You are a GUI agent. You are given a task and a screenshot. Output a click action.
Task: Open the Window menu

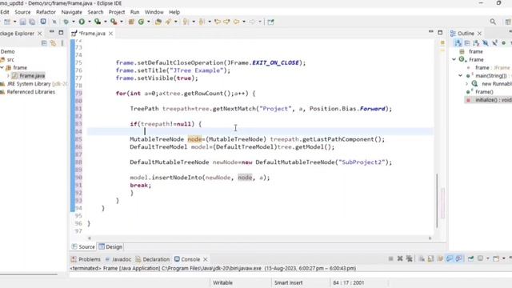(x=154, y=12)
